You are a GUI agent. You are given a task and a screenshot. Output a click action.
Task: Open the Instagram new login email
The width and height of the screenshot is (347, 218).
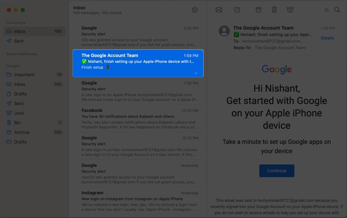click(138, 201)
